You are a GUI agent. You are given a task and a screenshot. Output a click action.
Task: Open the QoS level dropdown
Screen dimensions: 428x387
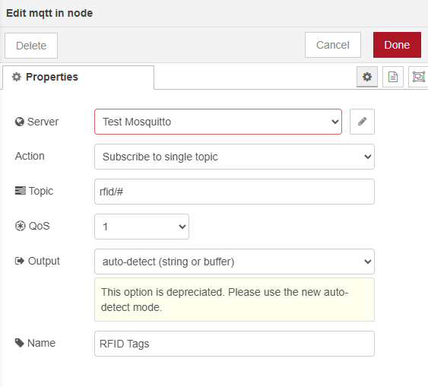[x=141, y=227]
